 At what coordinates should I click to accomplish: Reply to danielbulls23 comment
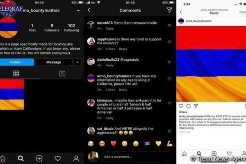[x=109, y=66]
